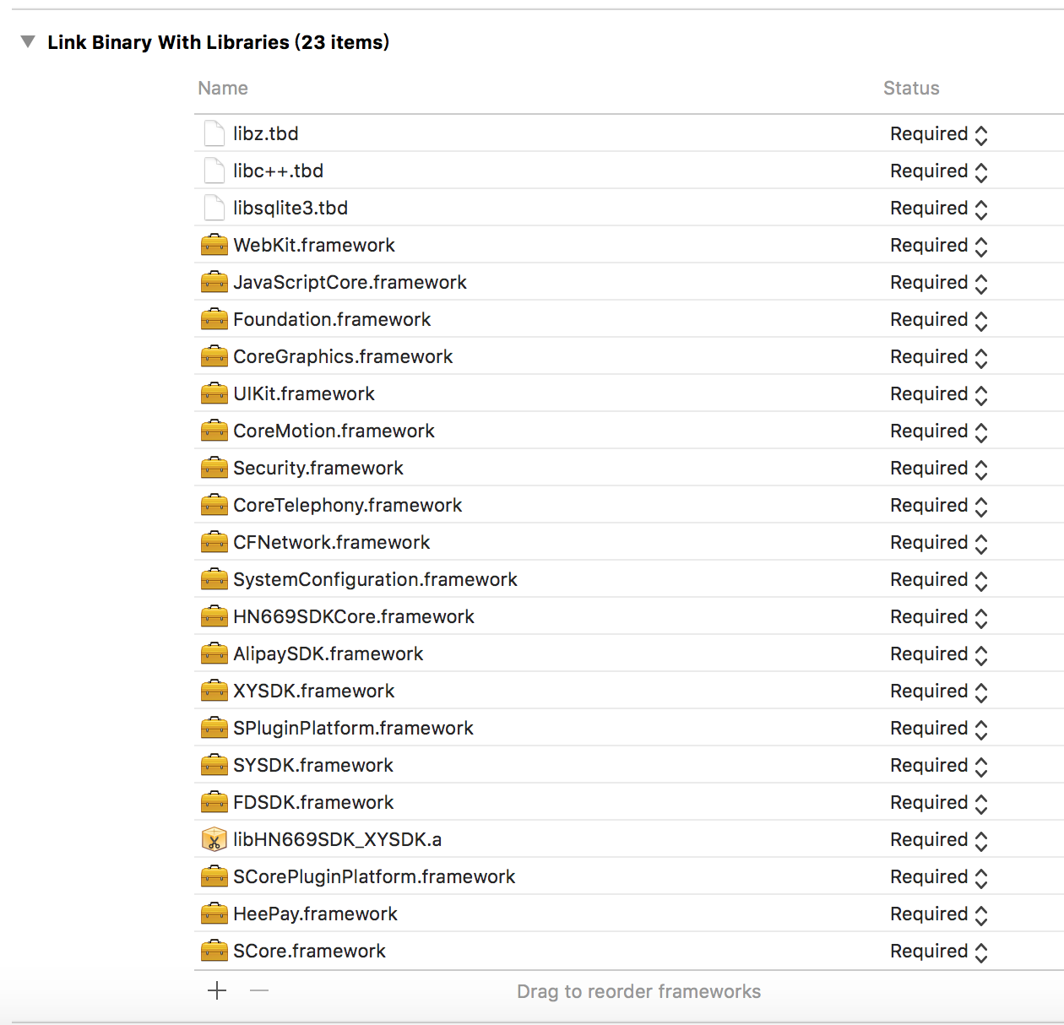
Task: Change XYSDK.framework Required status
Action: [x=939, y=691]
